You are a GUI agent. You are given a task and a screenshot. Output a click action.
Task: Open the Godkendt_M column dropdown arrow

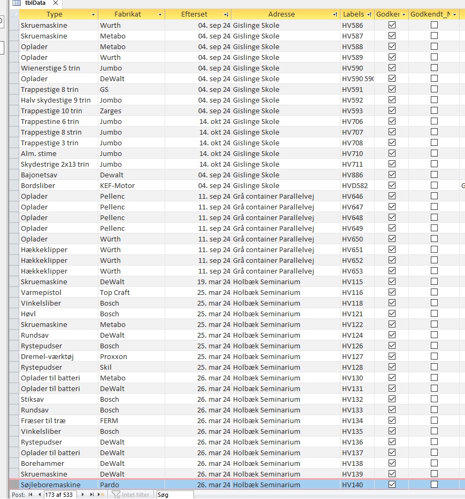pyautogui.click(x=454, y=14)
